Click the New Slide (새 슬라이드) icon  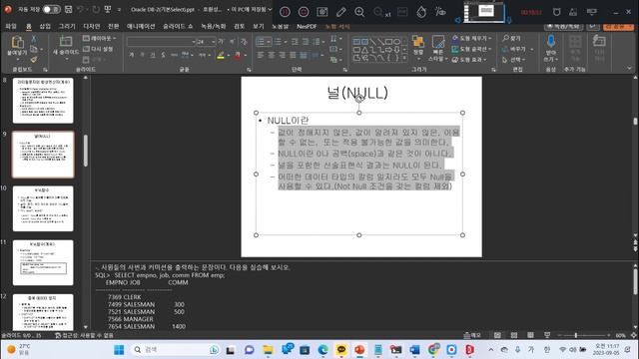pos(65,41)
